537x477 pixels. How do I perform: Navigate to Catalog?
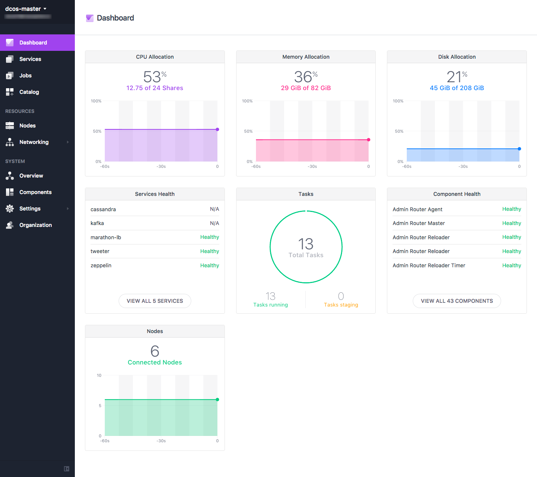[x=37, y=92]
